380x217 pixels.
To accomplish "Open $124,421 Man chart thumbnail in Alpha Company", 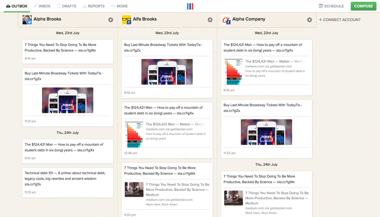I will 233,72.
